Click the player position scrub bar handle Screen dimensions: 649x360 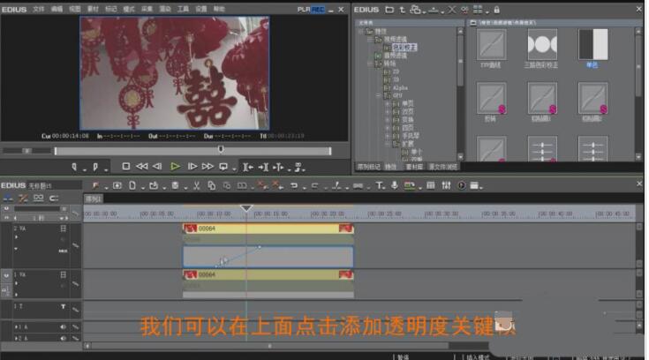[221, 149]
